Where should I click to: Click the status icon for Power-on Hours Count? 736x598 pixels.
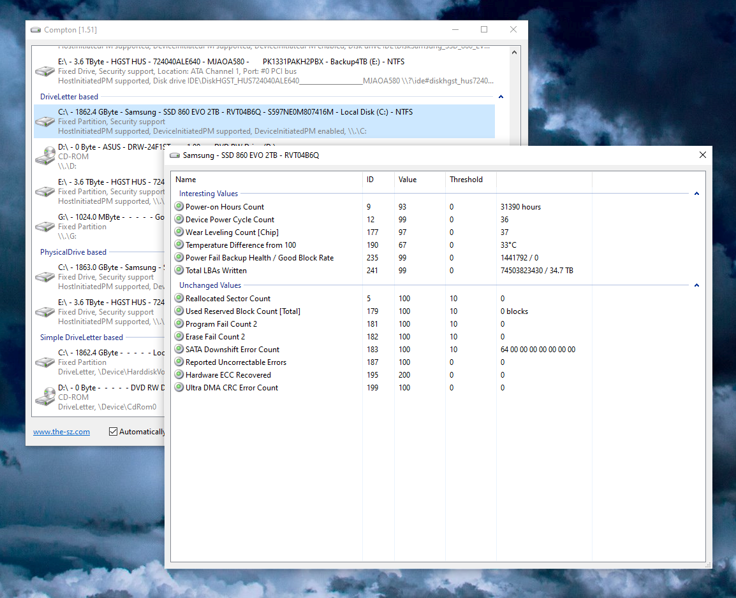(x=179, y=206)
